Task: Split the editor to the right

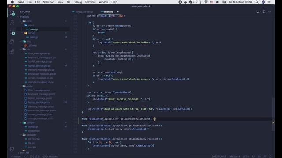Action: (264, 12)
